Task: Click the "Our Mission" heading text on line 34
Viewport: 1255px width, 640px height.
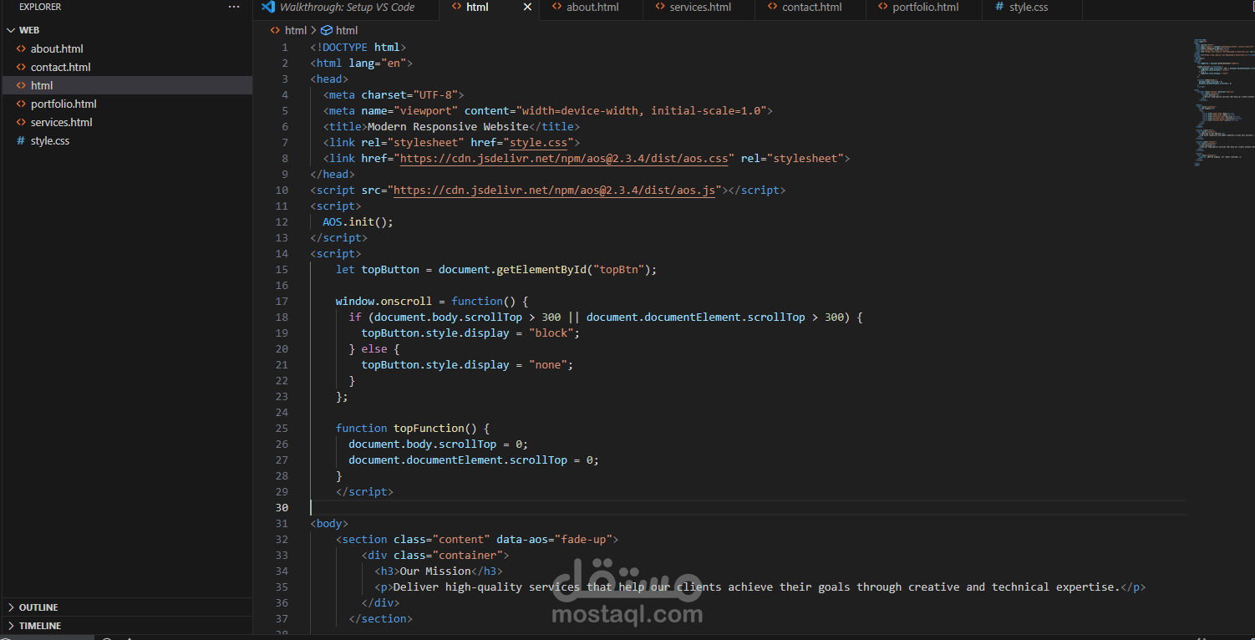Action: (435, 571)
